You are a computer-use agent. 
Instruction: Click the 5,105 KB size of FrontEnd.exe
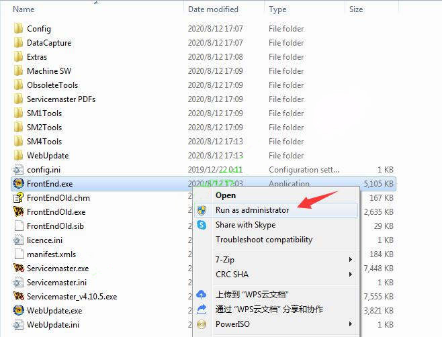point(379,184)
